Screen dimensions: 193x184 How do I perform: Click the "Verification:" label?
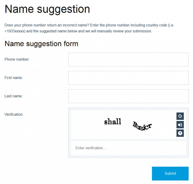[14, 115]
